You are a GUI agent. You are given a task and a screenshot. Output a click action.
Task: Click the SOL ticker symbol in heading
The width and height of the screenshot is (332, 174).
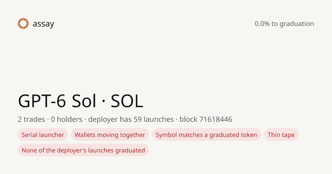[127, 101]
